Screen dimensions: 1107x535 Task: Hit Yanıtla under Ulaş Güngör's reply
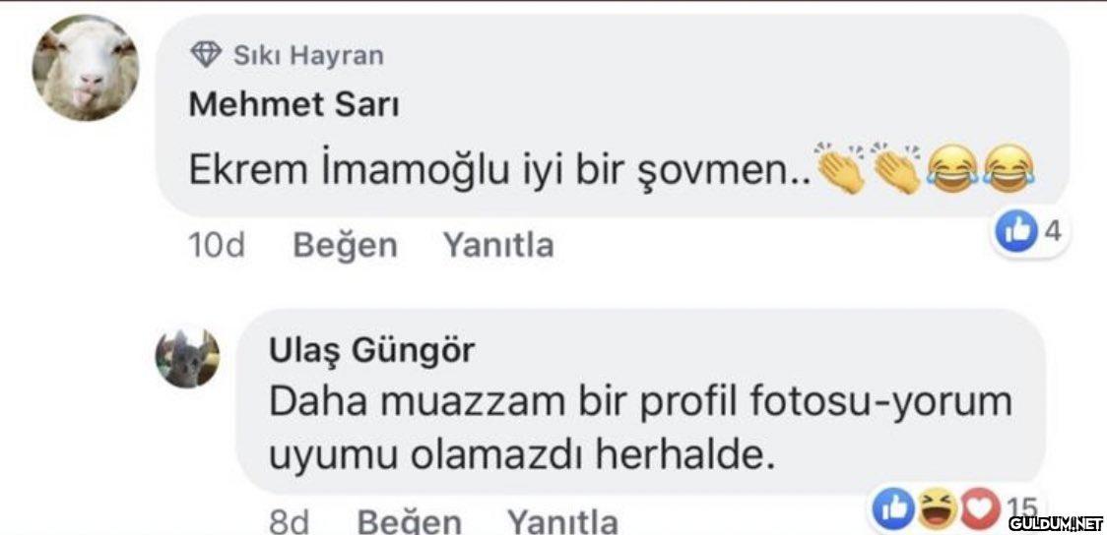[x=562, y=520]
